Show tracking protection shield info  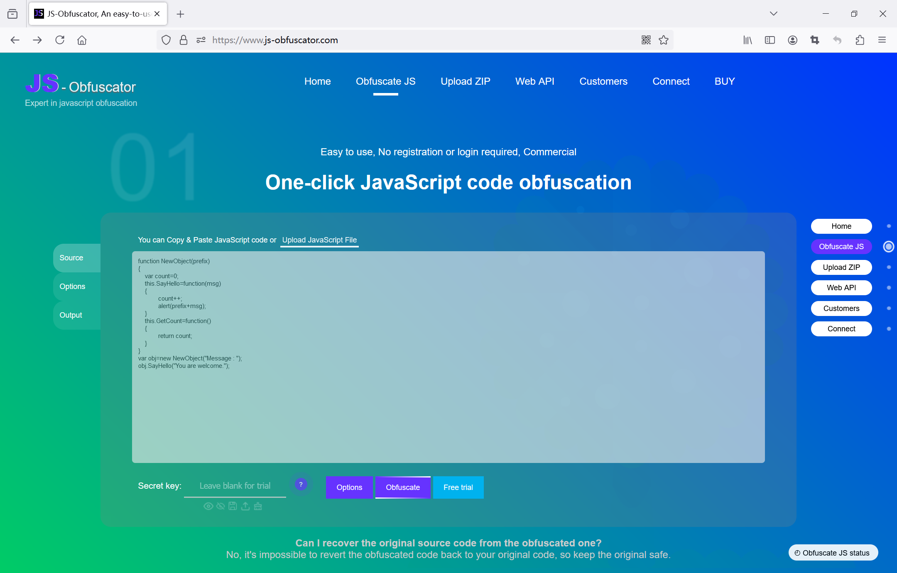[166, 40]
